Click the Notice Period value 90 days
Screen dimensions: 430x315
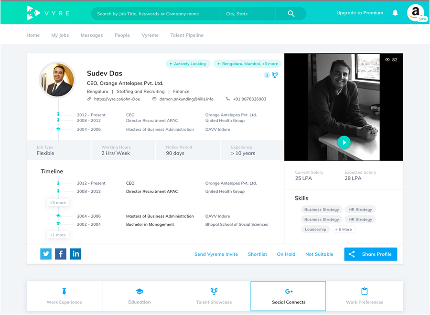[x=175, y=153]
